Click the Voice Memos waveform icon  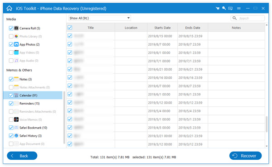16,119
